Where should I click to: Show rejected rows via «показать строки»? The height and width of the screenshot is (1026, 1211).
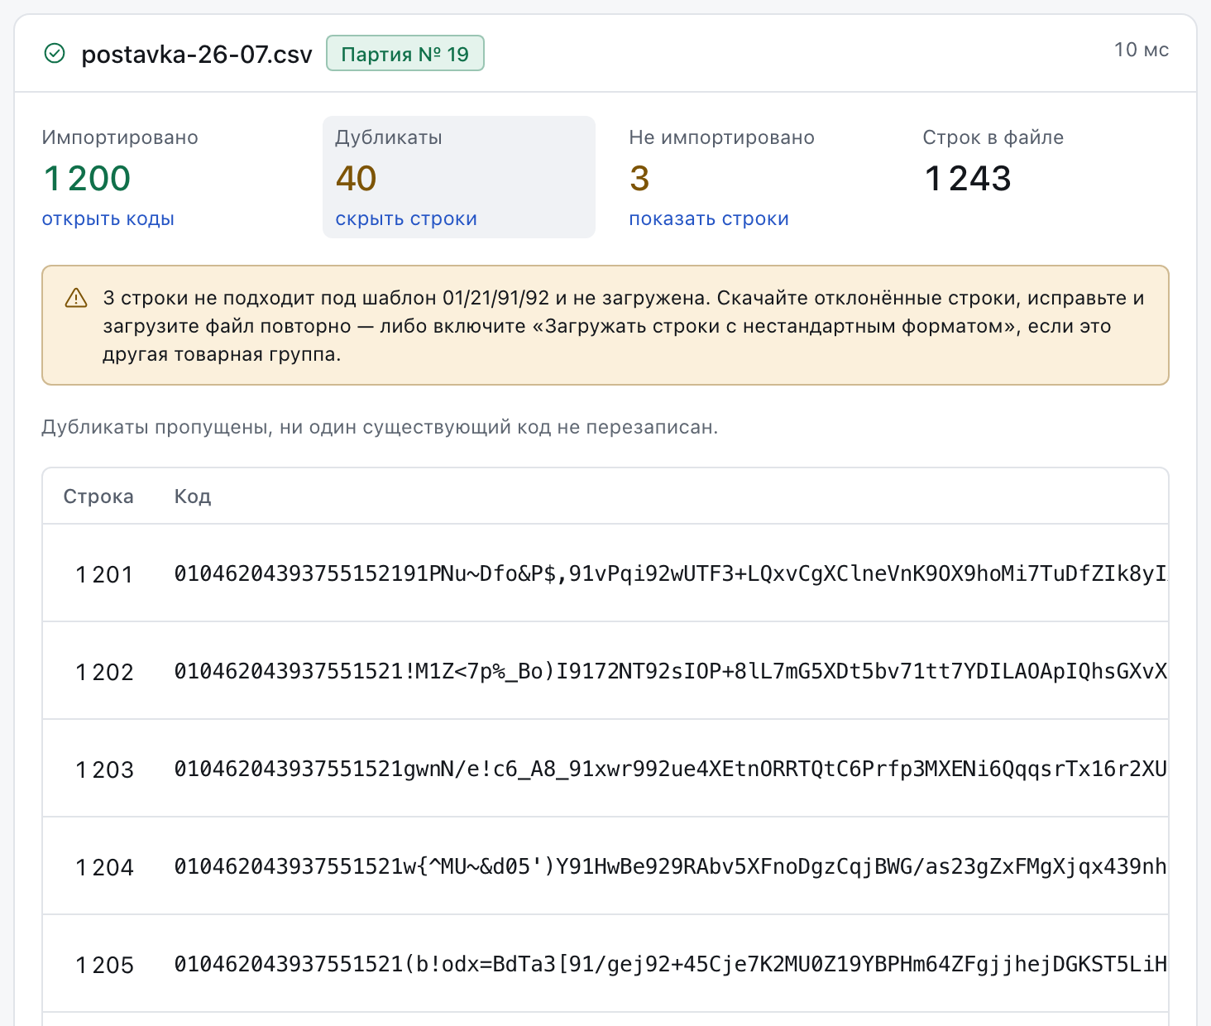tap(709, 219)
